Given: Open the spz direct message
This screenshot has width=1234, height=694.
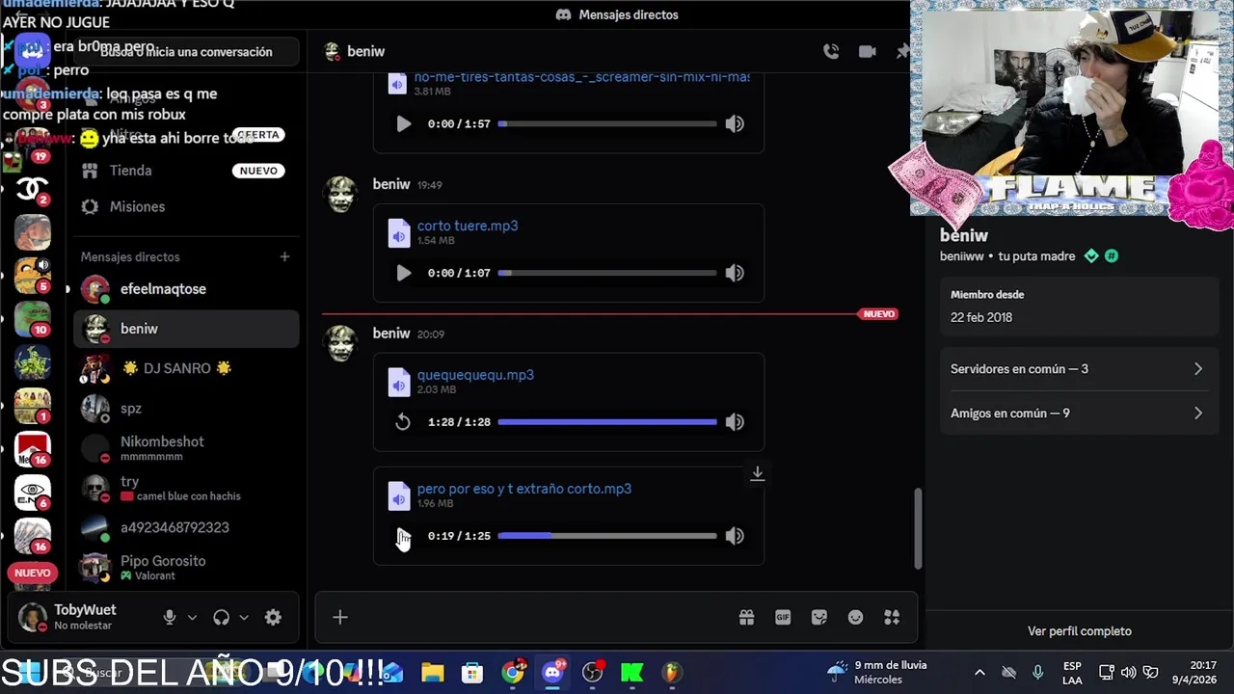Looking at the screenshot, I should click(186, 409).
